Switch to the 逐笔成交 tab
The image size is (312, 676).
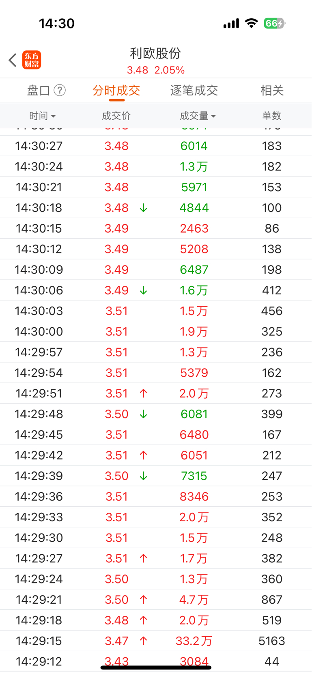point(194,90)
